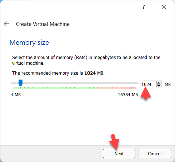Proceed by clicking the Next button
The image size is (175, 162).
[119, 153]
